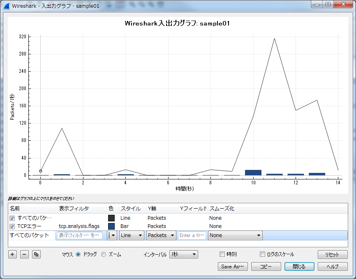The image size is (356, 279).
Task: Click the tcp.analysis.flags filter cell
Action: click(x=79, y=226)
